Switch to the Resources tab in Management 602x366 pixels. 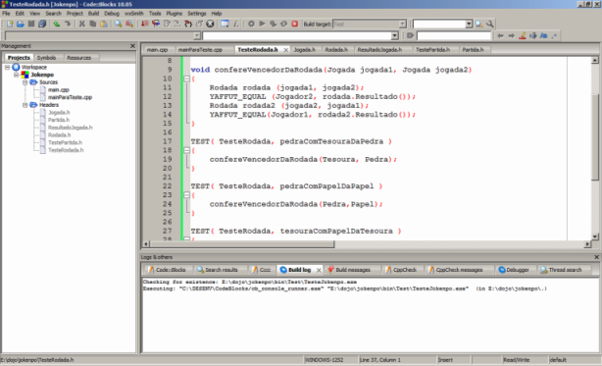click(78, 58)
